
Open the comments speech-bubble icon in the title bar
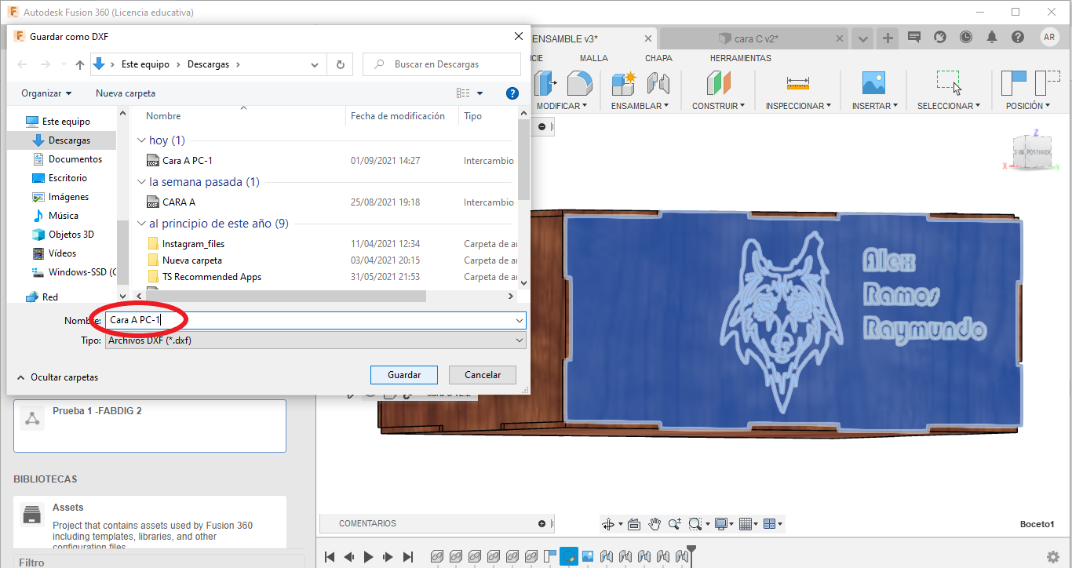[913, 37]
